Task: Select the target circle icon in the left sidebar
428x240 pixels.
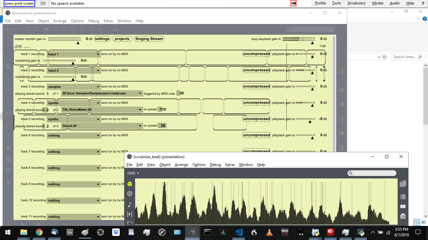Action: (x=130, y=193)
